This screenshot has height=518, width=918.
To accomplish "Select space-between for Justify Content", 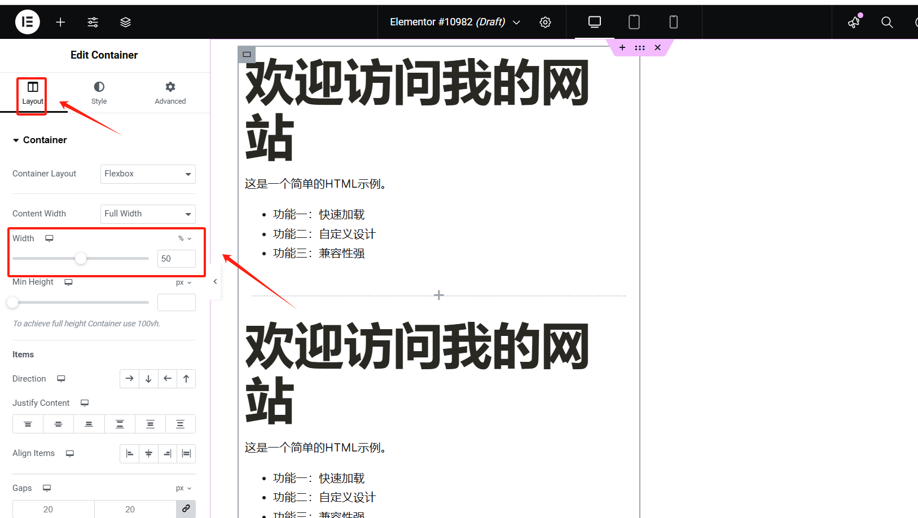I will (x=120, y=423).
